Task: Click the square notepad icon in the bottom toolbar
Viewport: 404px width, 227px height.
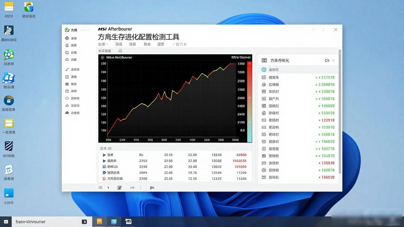Action: coord(119,188)
